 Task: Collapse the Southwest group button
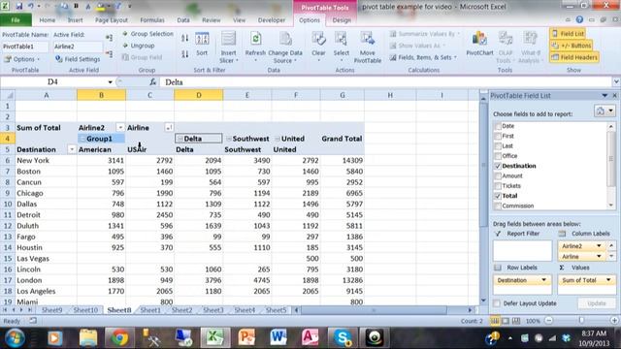pyautogui.click(x=229, y=139)
